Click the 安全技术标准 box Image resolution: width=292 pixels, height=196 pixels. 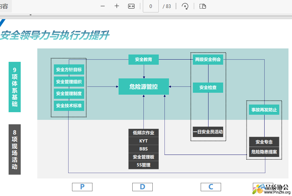click(x=69, y=106)
